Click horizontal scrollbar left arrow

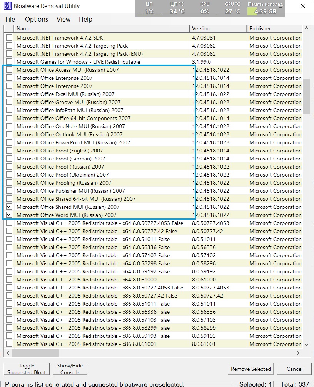[8, 353]
